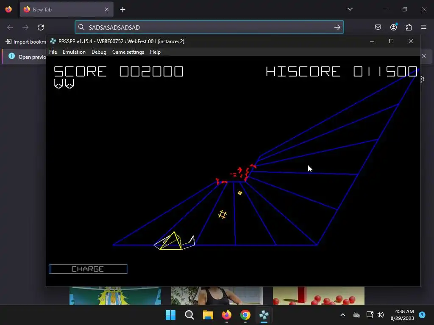Open the Help menu in PPSSPP
Viewport: 434px width, 325px height.
point(155,52)
